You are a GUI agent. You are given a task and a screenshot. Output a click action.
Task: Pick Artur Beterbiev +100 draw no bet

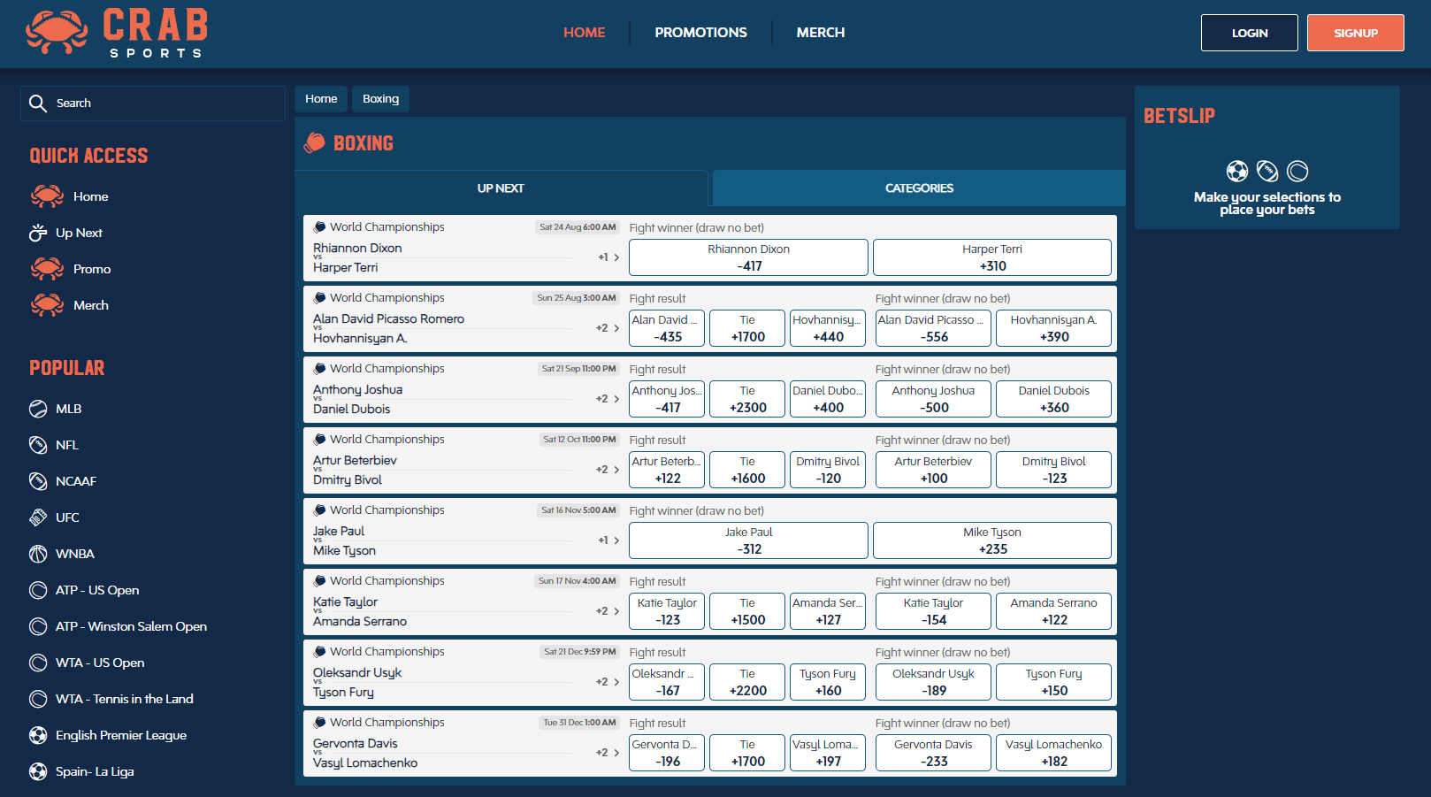(933, 470)
